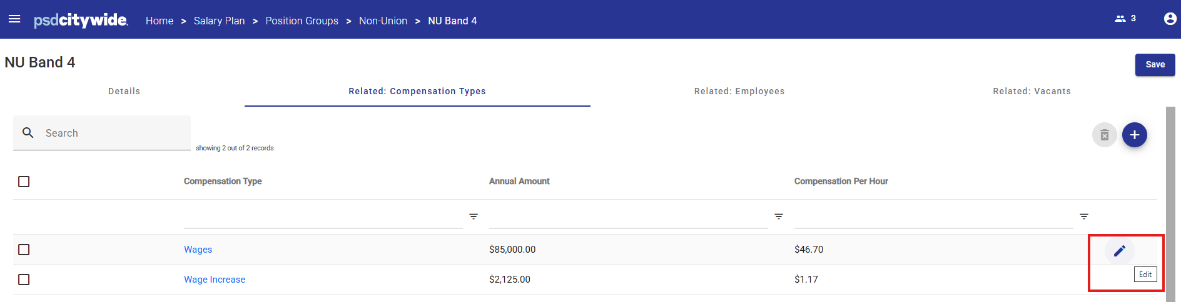1181x302 pixels.
Task: Open the hamburger navigation menu
Action: (14, 19)
